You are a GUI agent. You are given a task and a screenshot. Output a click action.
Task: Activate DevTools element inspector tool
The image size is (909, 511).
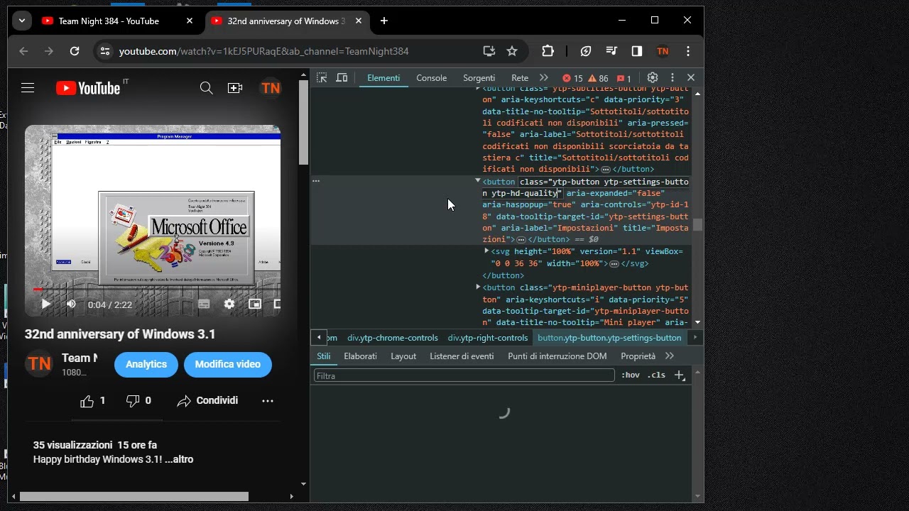[322, 78]
